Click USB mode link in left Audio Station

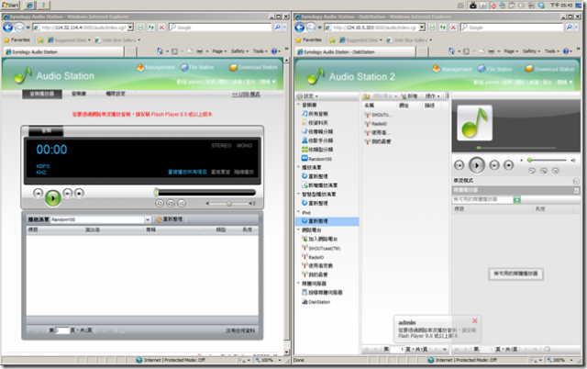(246, 94)
